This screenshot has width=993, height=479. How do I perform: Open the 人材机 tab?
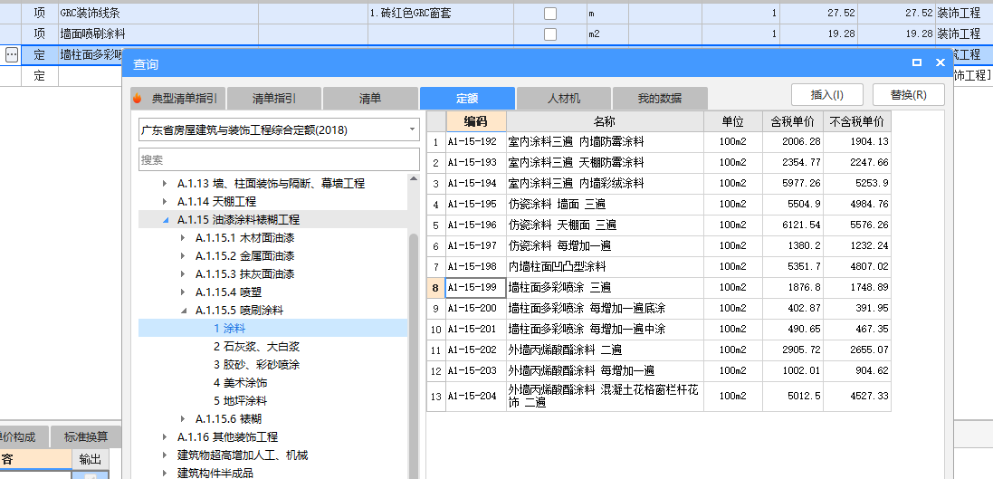tap(564, 99)
